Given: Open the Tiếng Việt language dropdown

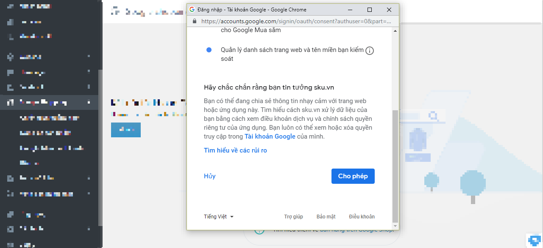Looking at the screenshot, I should coord(219,217).
